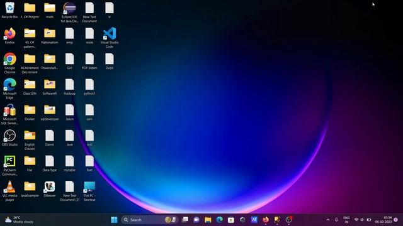Select the PyCharm Community desktop shortcut
The image size is (403, 226).
coord(9,166)
